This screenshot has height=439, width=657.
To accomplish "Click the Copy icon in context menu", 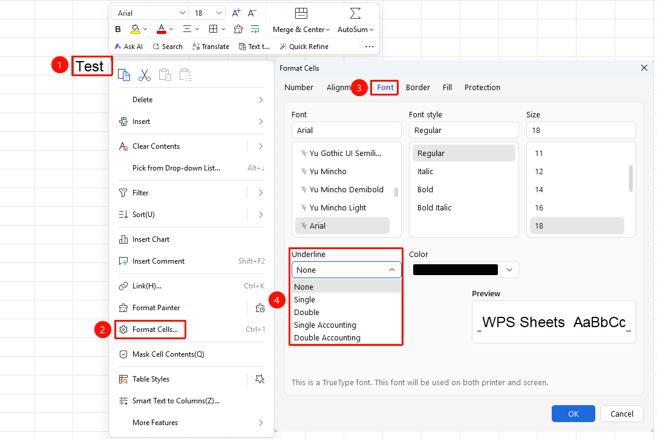I will click(124, 75).
